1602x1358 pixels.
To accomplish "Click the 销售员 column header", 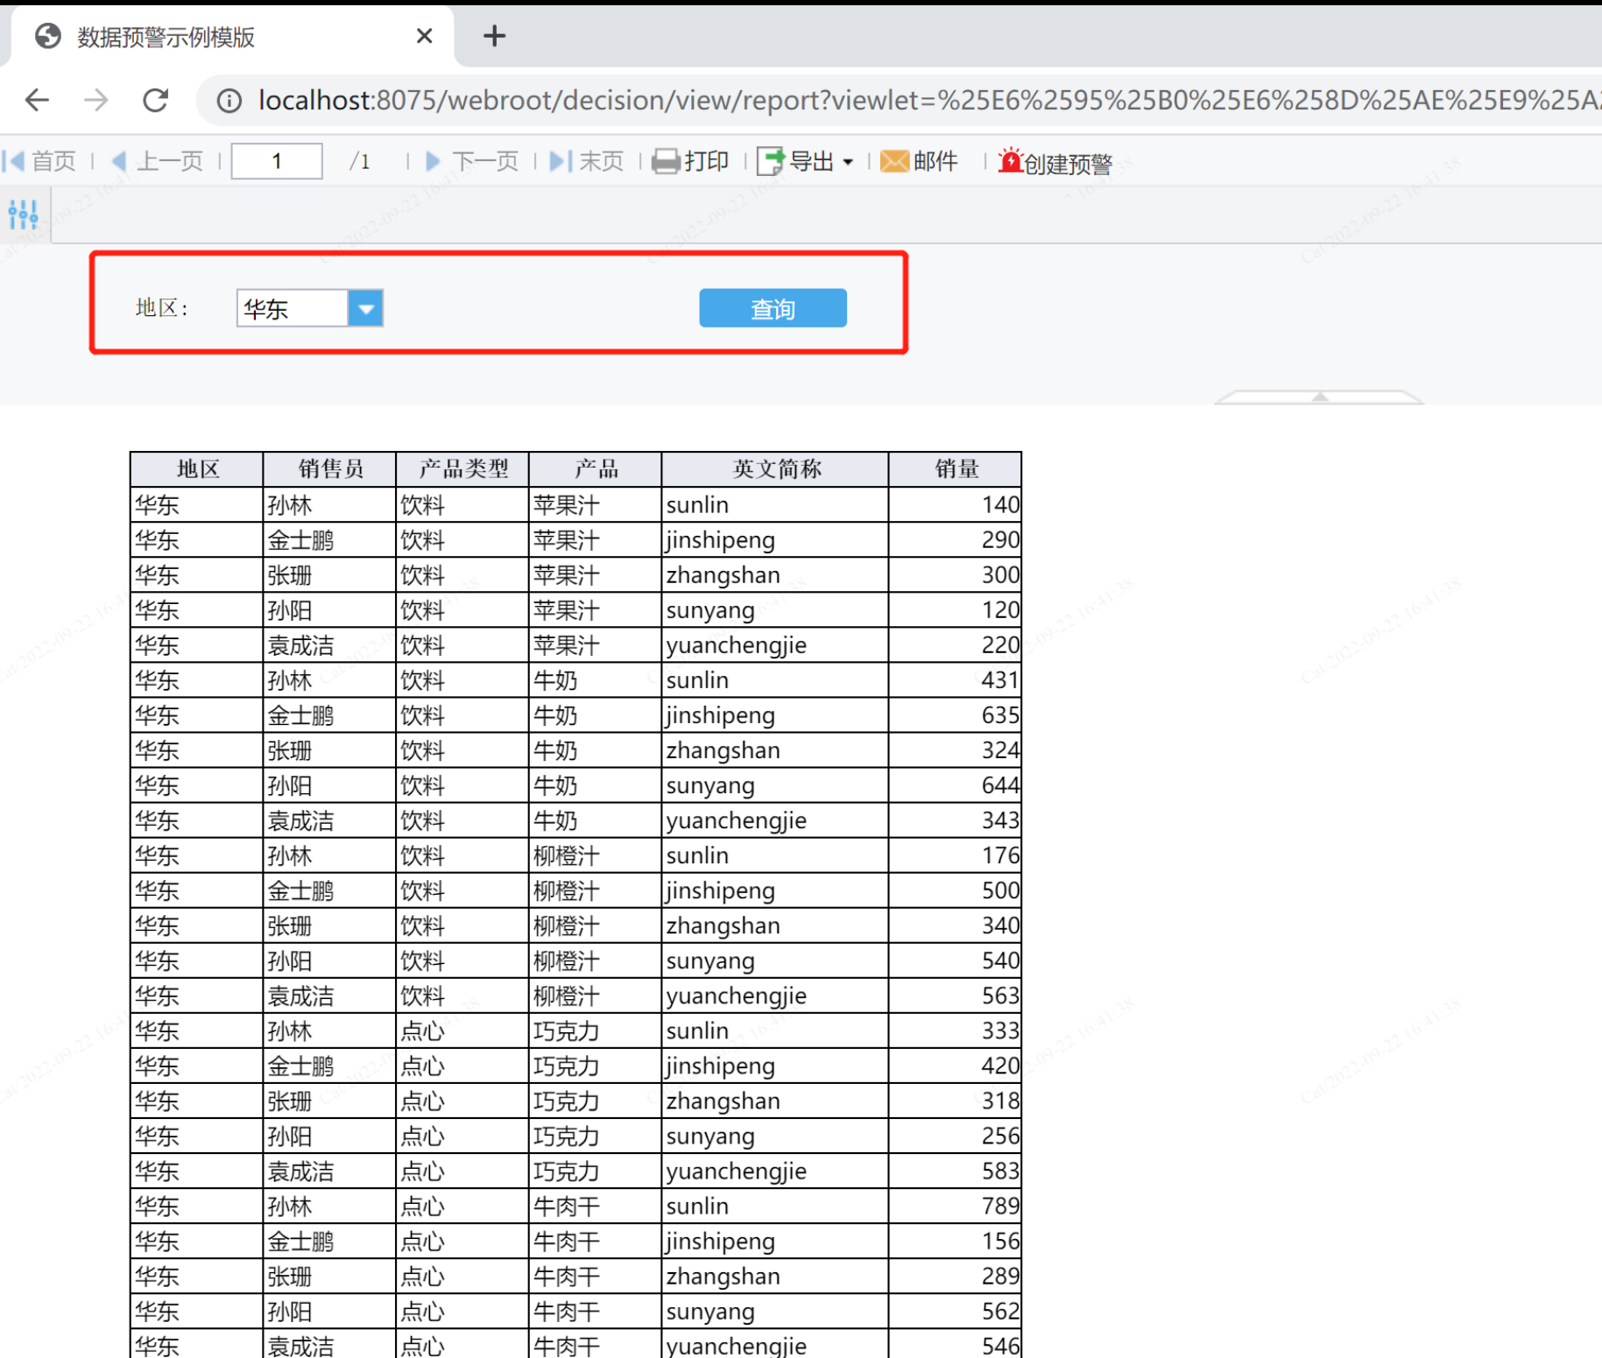I will point(330,469).
